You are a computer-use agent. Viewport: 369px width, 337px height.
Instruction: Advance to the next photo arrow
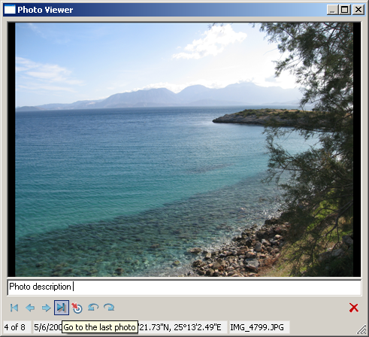46,308
